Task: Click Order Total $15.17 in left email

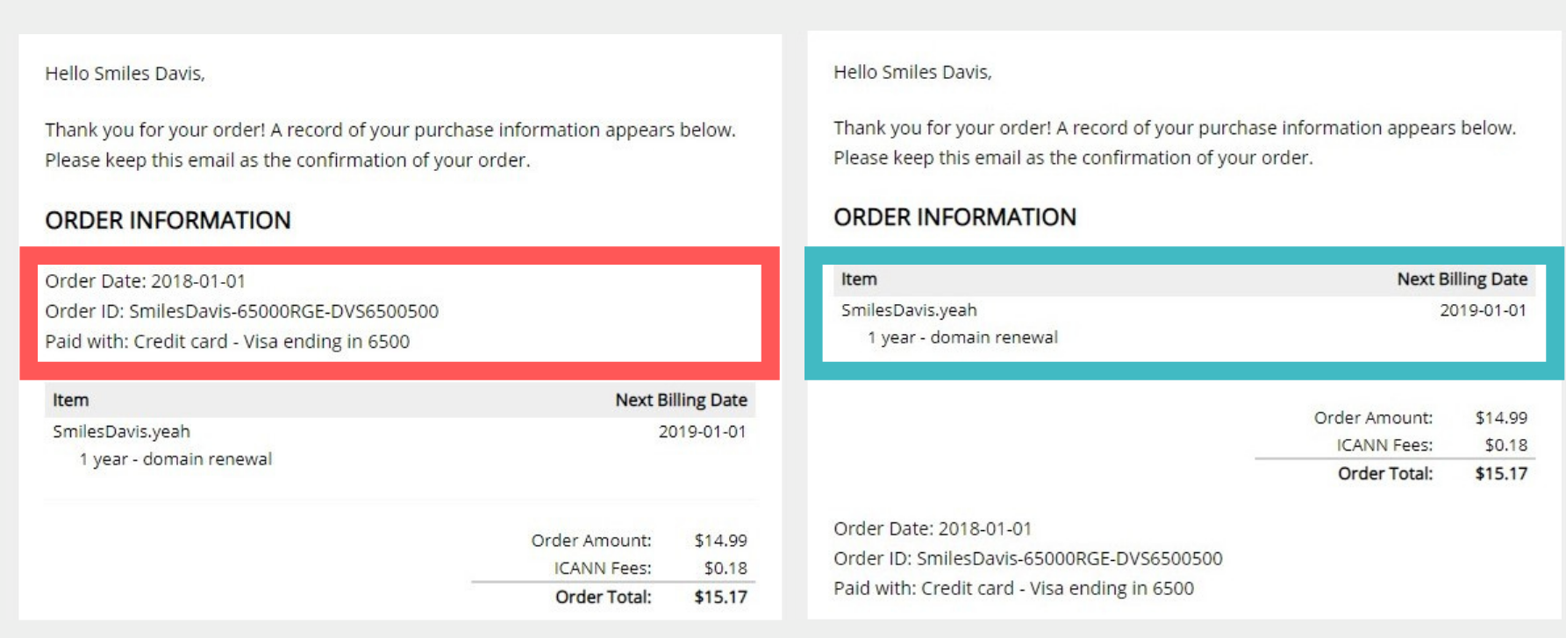Action: [x=651, y=597]
